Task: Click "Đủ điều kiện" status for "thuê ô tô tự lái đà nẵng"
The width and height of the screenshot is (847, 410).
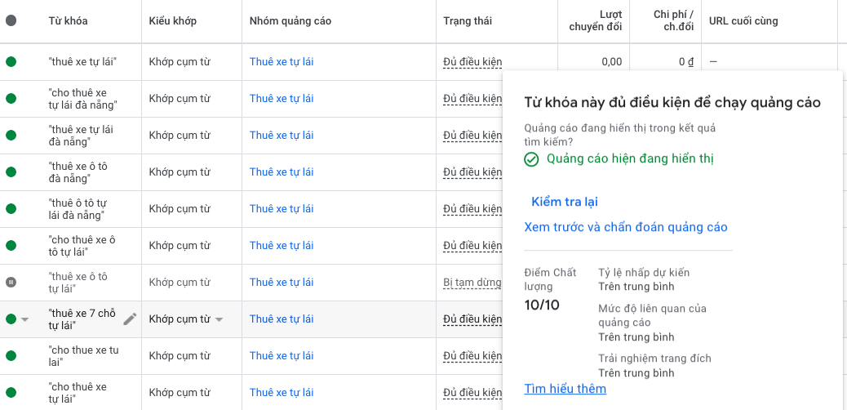Action: [x=472, y=209]
